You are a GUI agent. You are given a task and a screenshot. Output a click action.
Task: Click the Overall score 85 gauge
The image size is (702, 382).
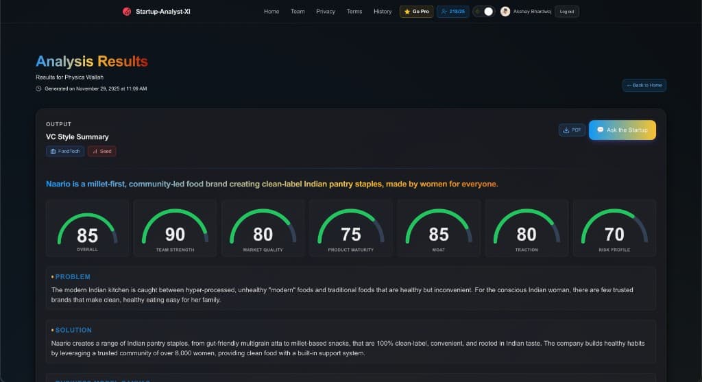(x=87, y=228)
